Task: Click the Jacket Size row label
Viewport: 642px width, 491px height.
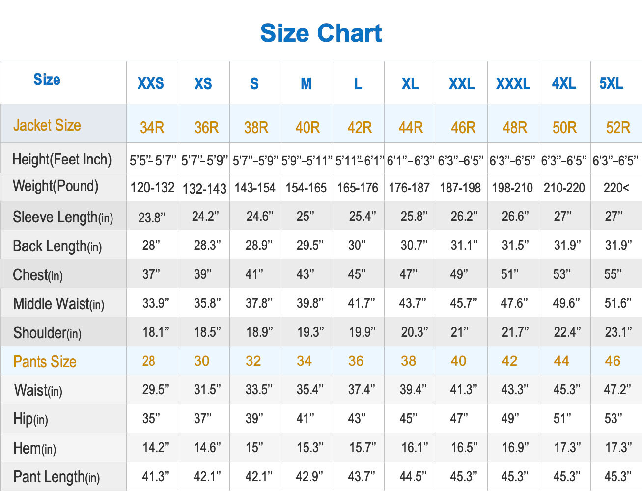Action: click(47, 125)
